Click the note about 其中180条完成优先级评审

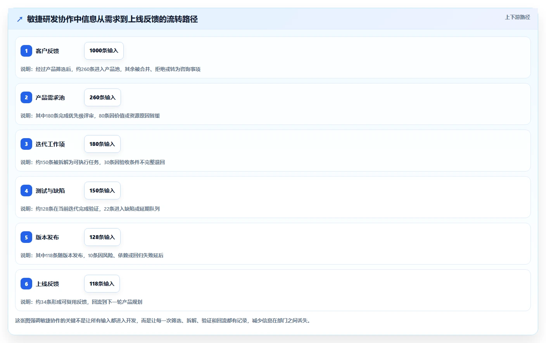[x=90, y=116]
